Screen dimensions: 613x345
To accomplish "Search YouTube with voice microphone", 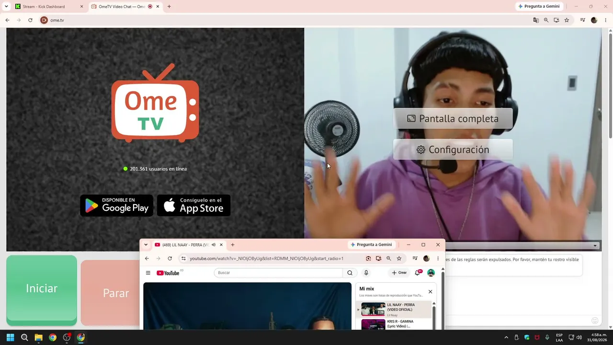I will pos(366,273).
